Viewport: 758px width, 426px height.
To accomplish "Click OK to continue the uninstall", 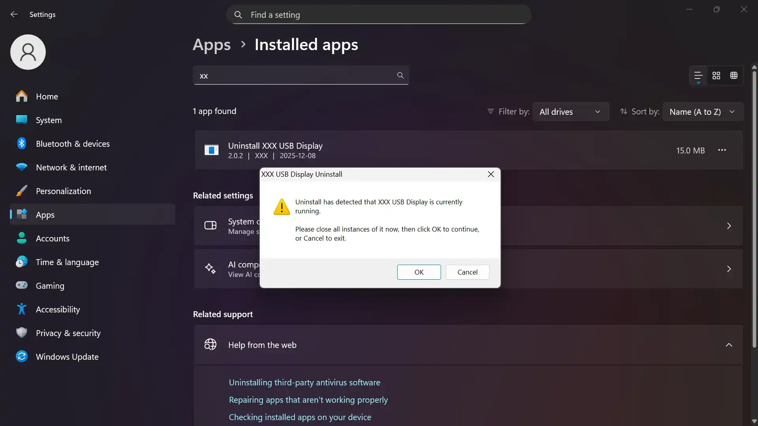I will pyautogui.click(x=419, y=272).
